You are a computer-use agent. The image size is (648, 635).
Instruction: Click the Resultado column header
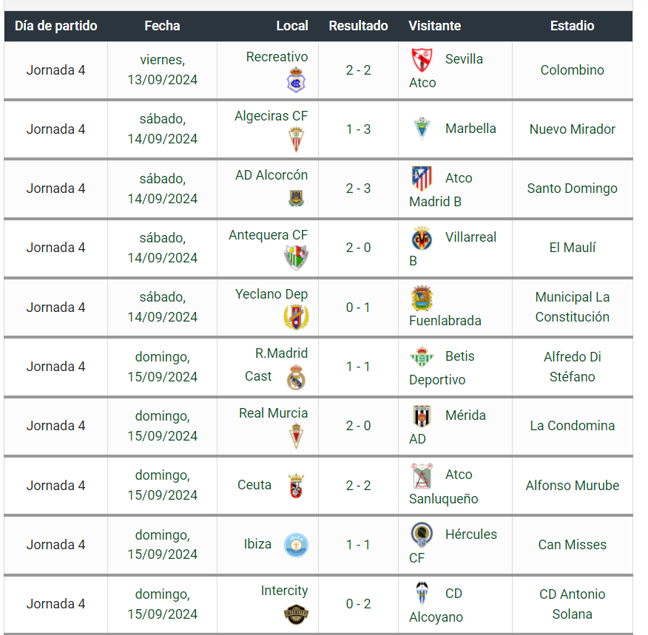coord(358,26)
